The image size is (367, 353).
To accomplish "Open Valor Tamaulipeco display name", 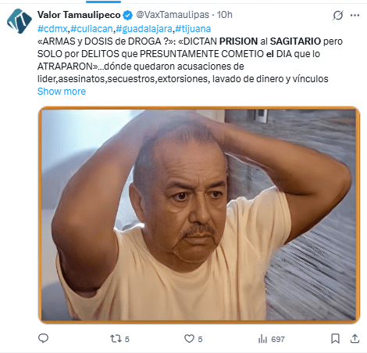I will click(x=79, y=15).
